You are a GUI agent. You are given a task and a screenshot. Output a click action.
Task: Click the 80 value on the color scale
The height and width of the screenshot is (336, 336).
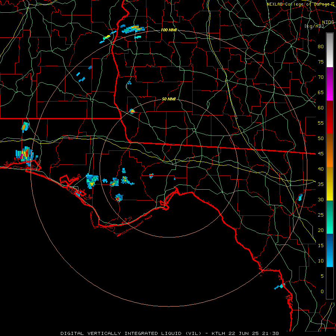[x=321, y=47]
